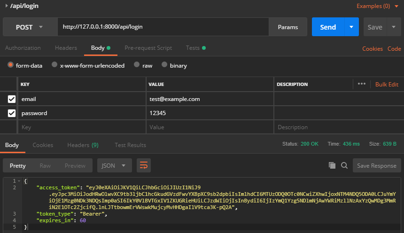This screenshot has height=233, width=404.
Task: Open the Bulk Edit link
Action: (387, 84)
